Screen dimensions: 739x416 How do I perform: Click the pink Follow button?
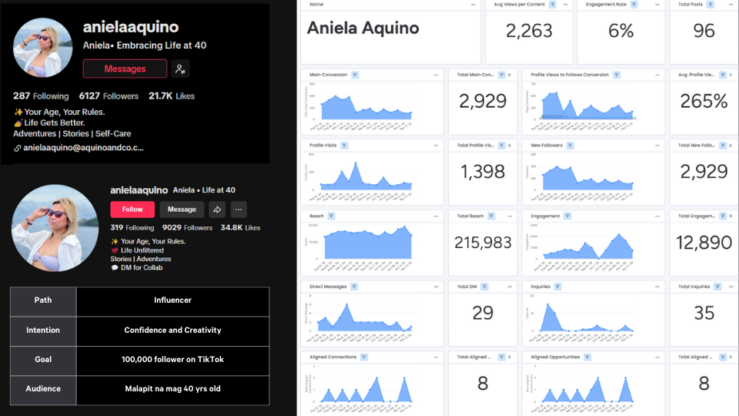132,209
